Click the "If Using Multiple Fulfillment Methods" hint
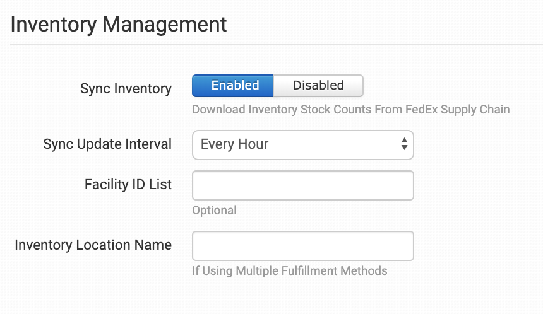Viewport: 543px width, 314px height. click(x=289, y=271)
